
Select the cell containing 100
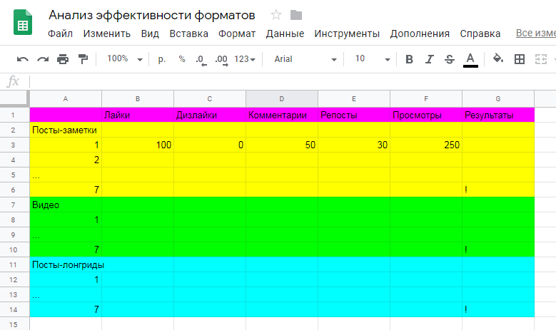(138, 145)
